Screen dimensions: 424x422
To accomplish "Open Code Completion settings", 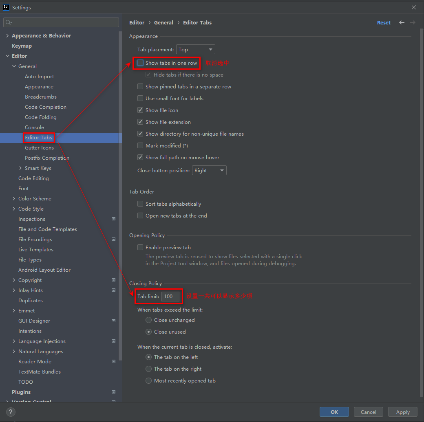I will (x=45, y=107).
